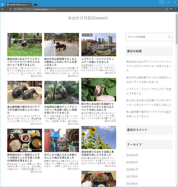This screenshot has height=187, width=178.
Task: Maximize the browser window
Action: (168, 2)
